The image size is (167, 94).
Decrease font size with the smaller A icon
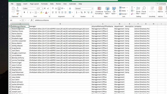48,8
